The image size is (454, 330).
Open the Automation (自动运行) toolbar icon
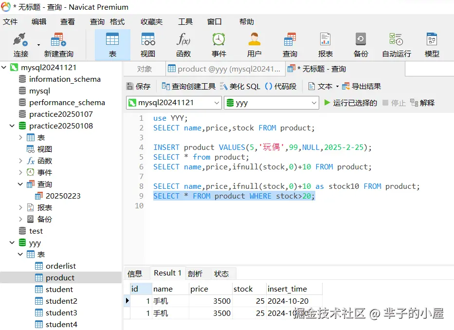[397, 45]
